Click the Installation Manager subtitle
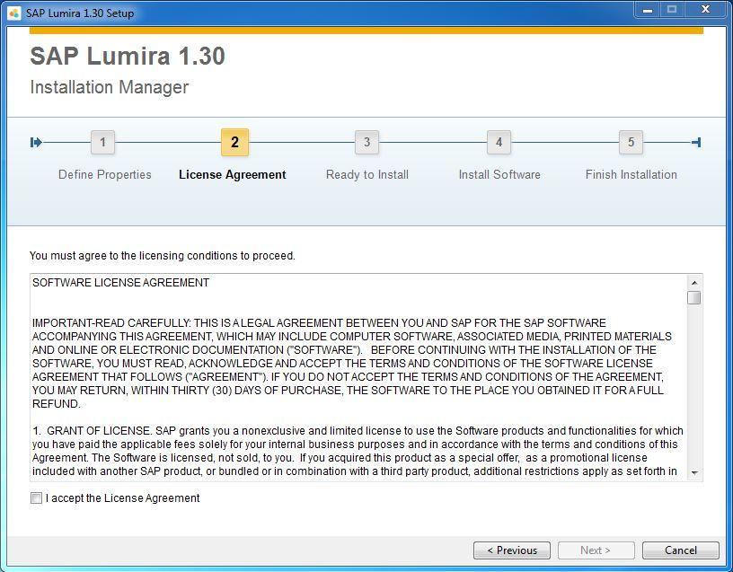Screen dimensions: 733x572 pos(110,87)
